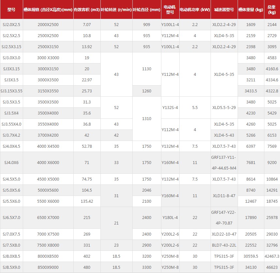Click the 1260 impeller diameter cell
The image size is (280, 273).
147,91
